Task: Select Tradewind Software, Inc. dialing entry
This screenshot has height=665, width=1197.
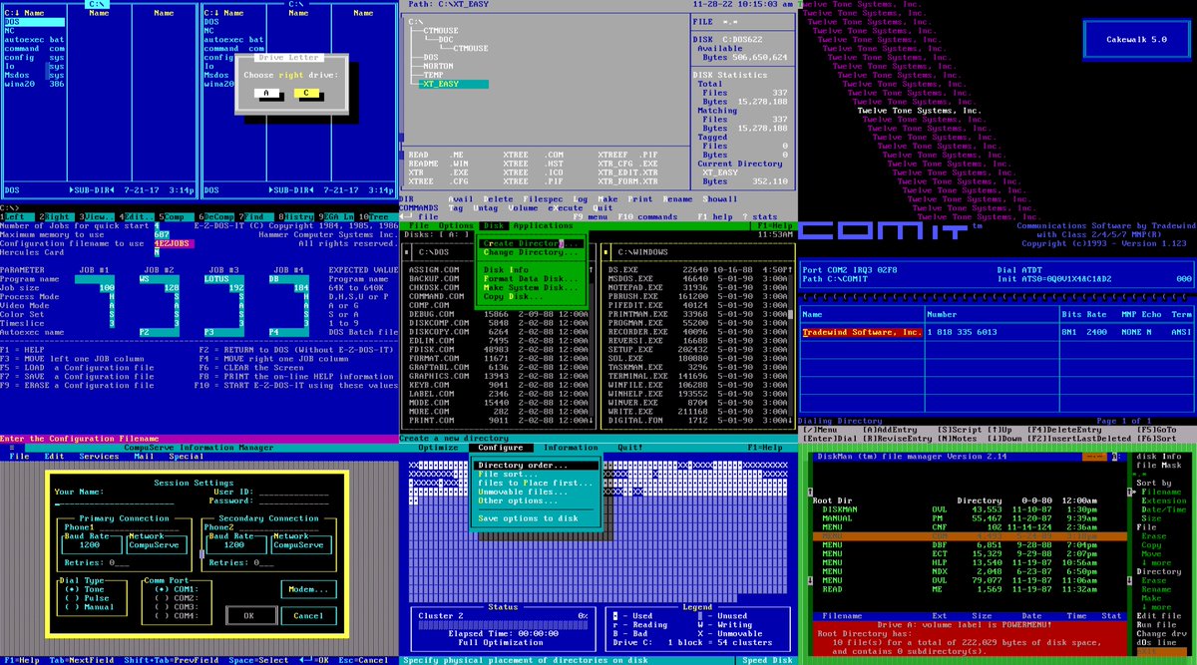Action: [x=863, y=332]
